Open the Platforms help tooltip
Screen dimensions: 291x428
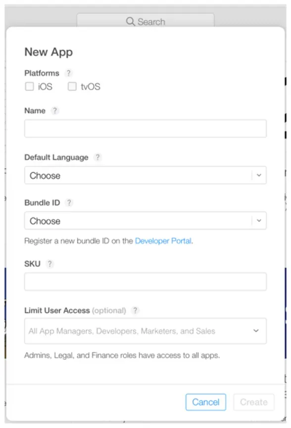coord(68,73)
